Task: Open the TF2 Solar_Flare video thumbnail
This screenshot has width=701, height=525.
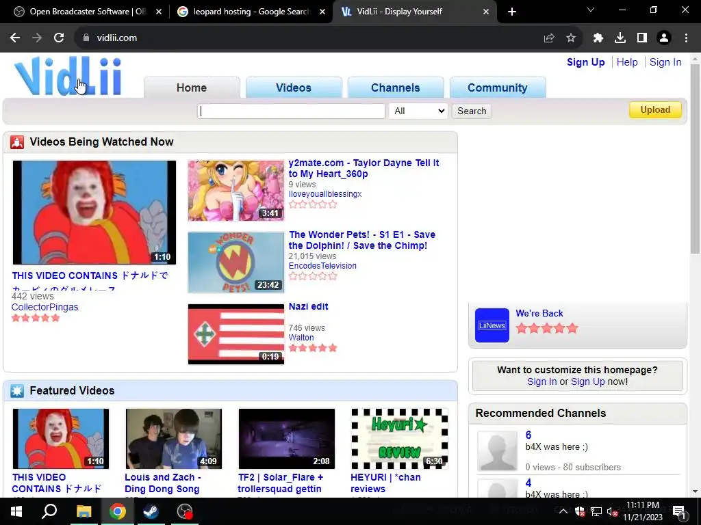Action: point(287,439)
